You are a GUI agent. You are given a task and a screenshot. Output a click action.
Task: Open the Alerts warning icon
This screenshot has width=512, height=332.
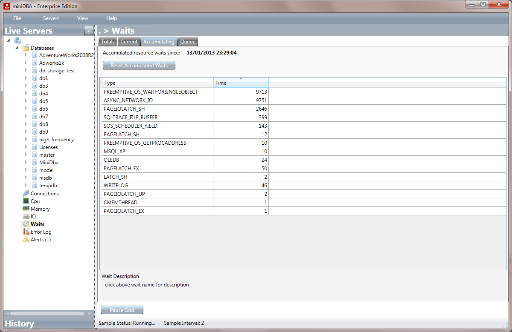pos(26,240)
